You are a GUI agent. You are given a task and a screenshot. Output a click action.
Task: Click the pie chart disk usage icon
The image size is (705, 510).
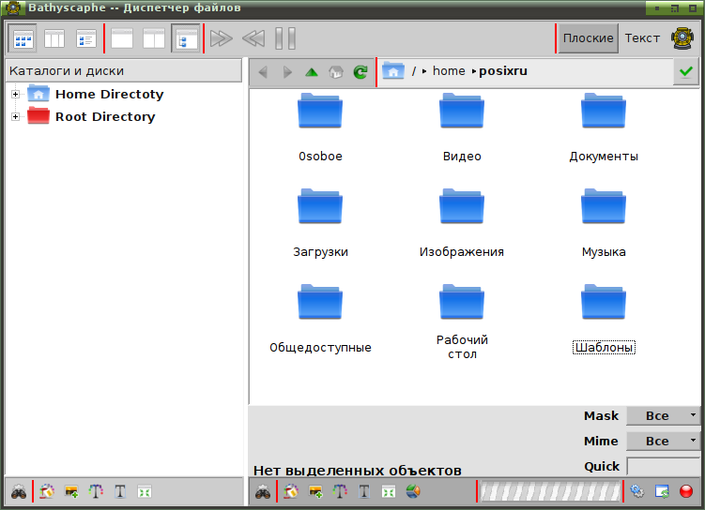pyautogui.click(x=413, y=491)
